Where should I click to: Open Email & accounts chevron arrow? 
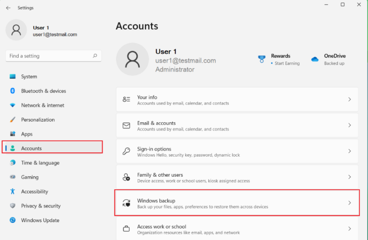(349, 126)
